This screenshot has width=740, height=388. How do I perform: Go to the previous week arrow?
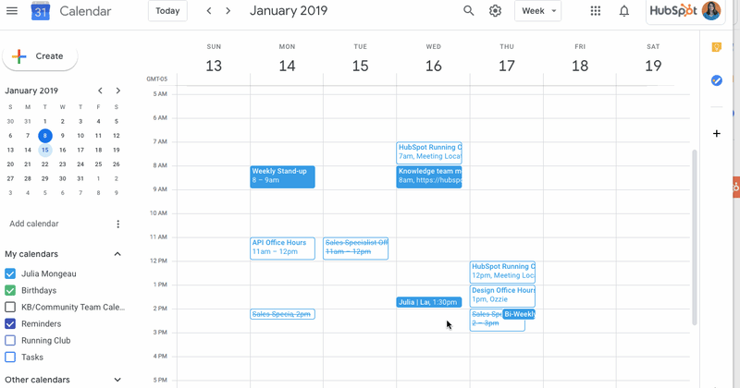point(209,11)
